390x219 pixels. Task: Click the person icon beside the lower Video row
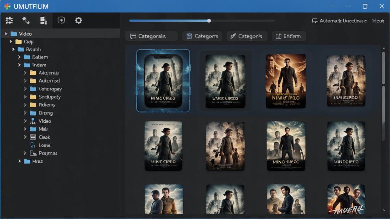click(33, 121)
